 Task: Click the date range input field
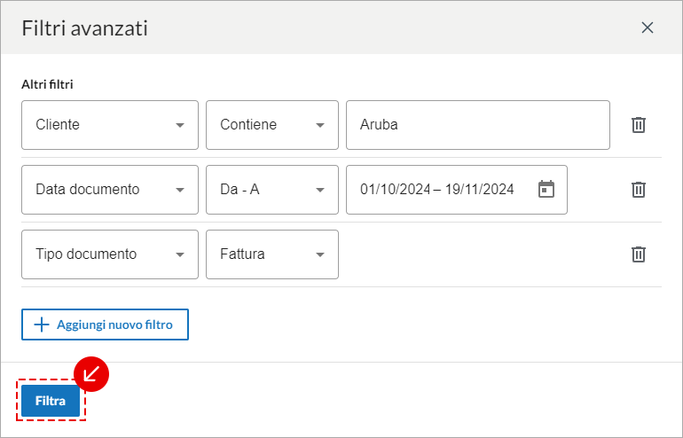457,190
